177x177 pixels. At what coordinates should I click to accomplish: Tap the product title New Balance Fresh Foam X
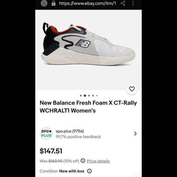[x=88, y=106]
